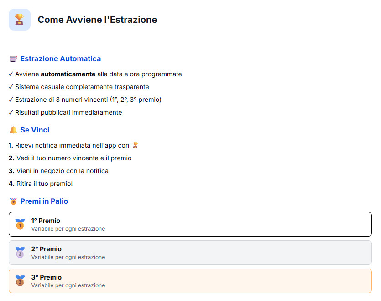Screen dimensions: 381x301
Task: Click step 'Ritira il tuo premio!'
Action: 41,184
